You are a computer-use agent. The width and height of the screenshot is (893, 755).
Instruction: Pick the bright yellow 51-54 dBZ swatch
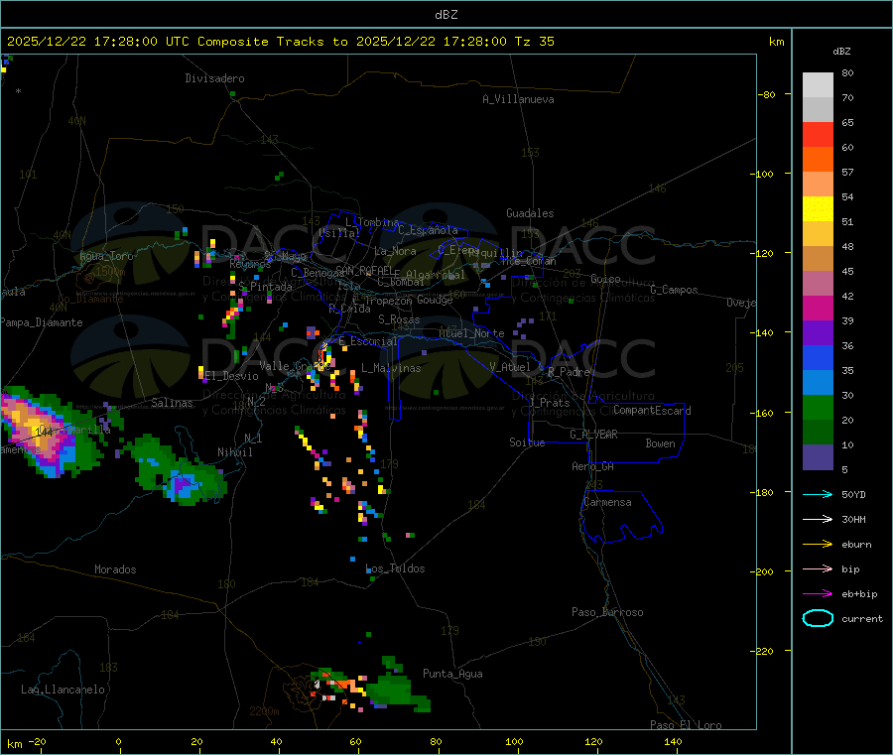coord(818,209)
